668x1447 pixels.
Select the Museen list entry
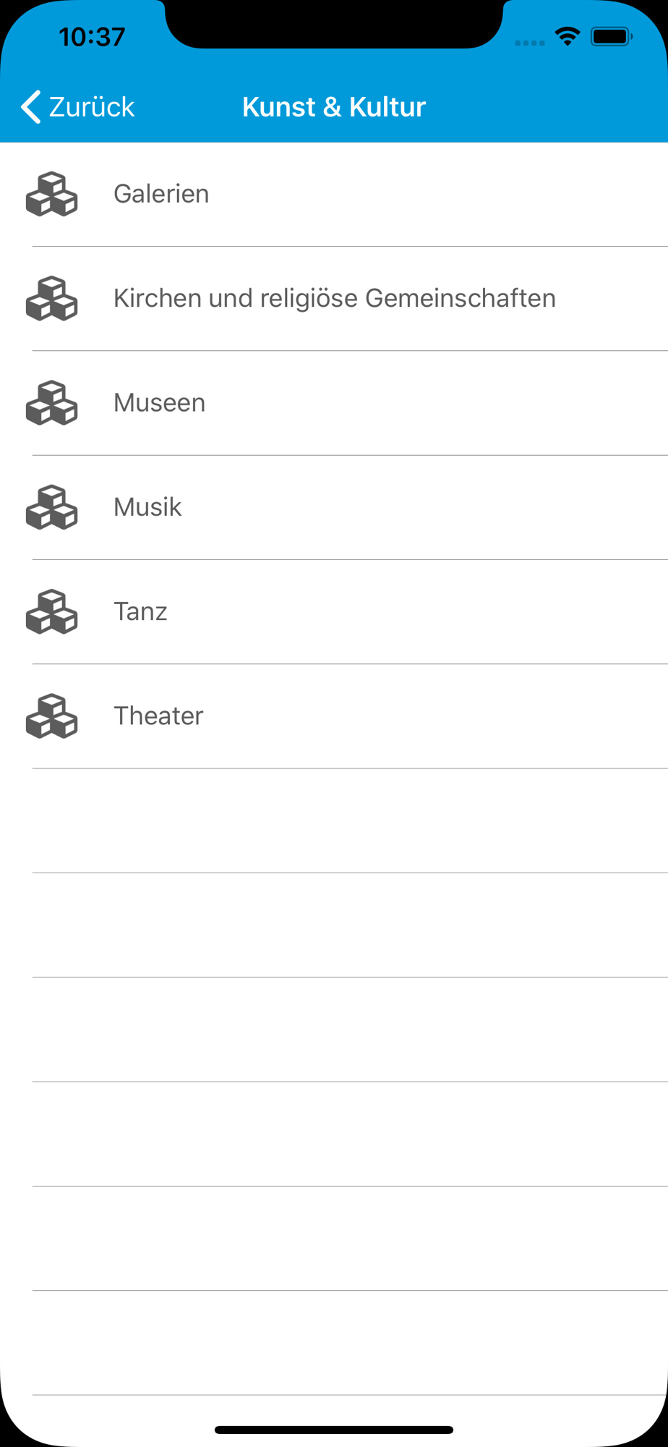(x=334, y=403)
